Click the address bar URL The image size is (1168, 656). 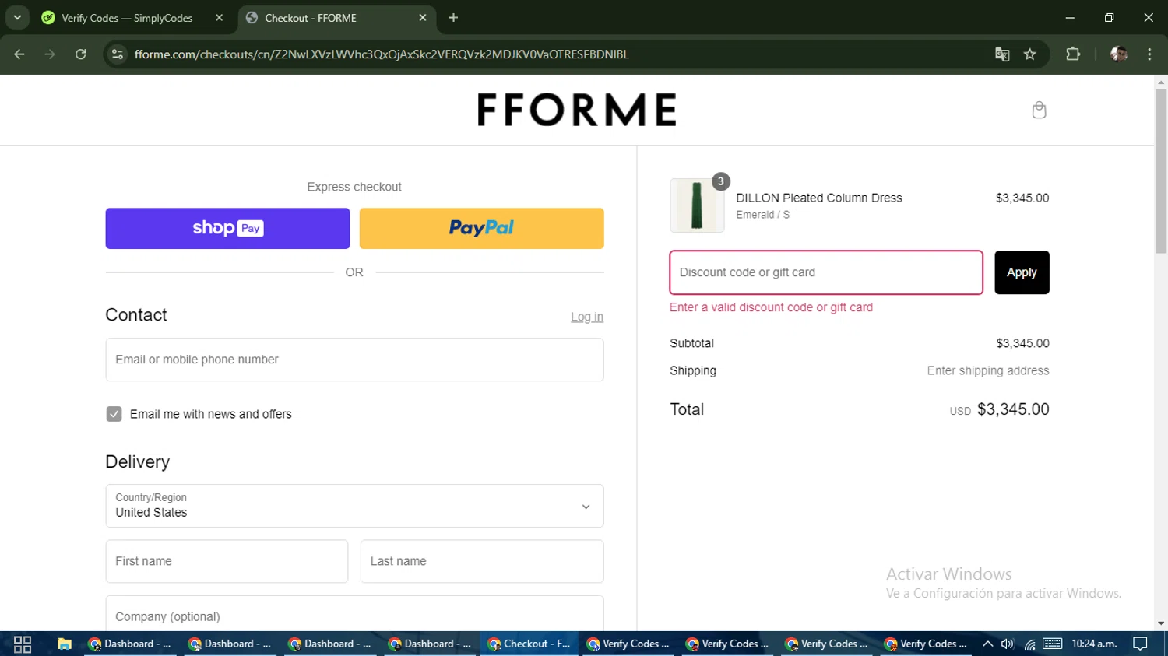pyautogui.click(x=382, y=54)
